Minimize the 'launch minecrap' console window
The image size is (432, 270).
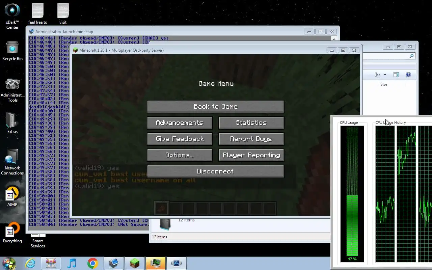[309, 32]
